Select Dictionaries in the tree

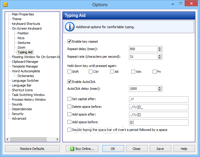26,76
